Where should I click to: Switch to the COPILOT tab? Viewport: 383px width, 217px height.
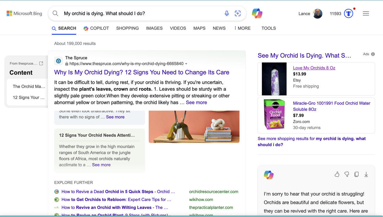[x=96, y=28]
